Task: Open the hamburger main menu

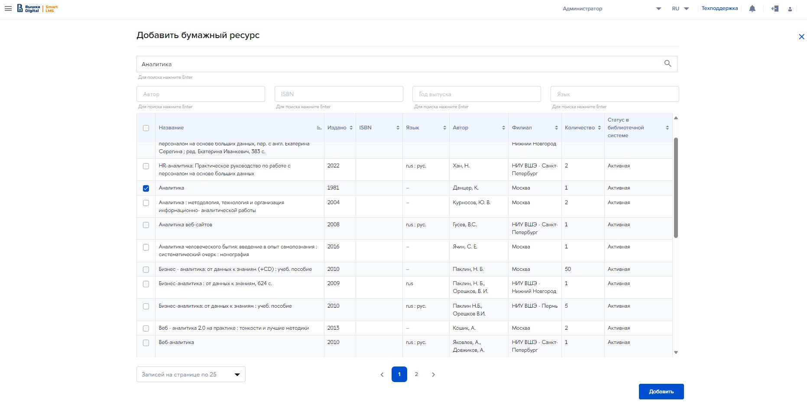Action: click(x=8, y=9)
